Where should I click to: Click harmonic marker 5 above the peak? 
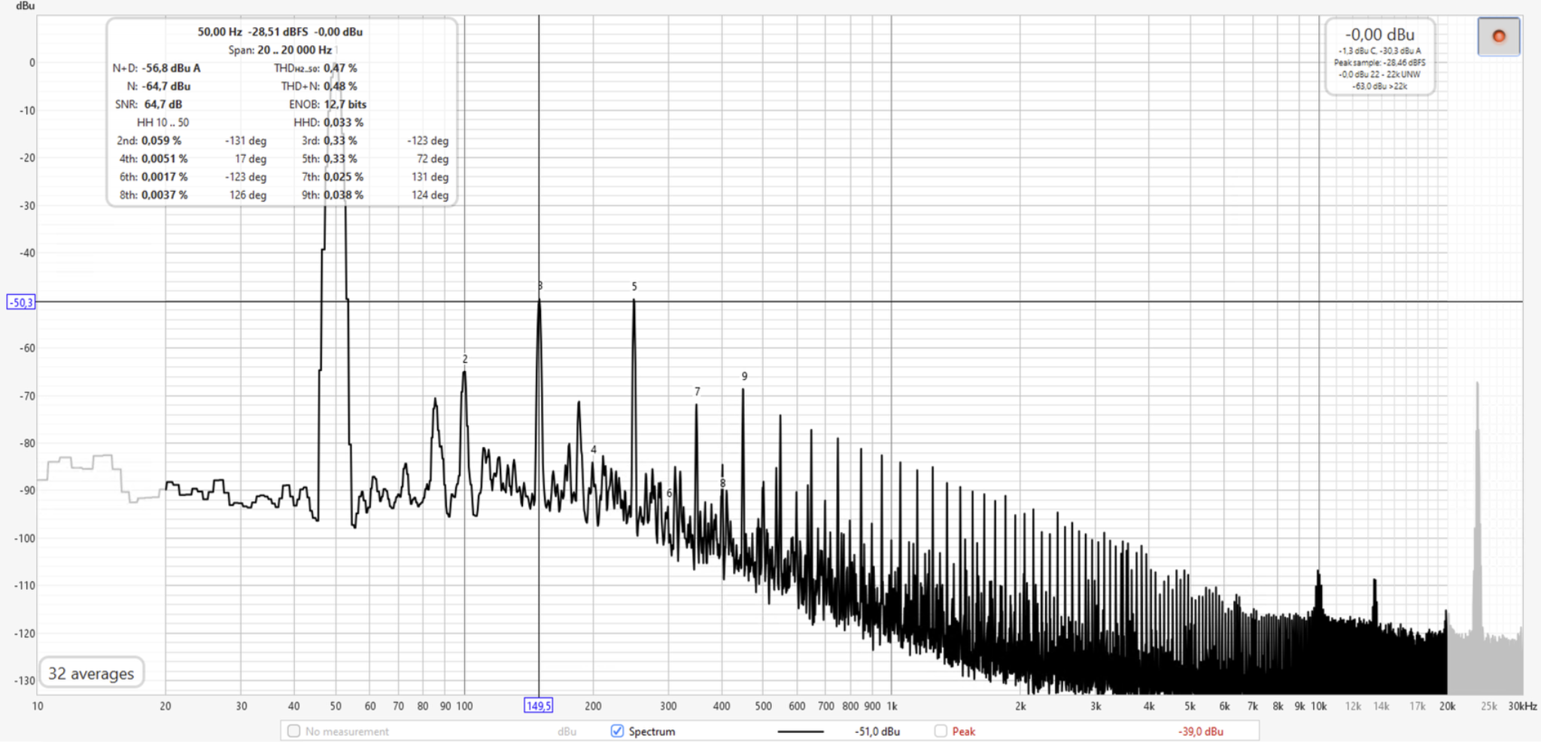coord(634,286)
